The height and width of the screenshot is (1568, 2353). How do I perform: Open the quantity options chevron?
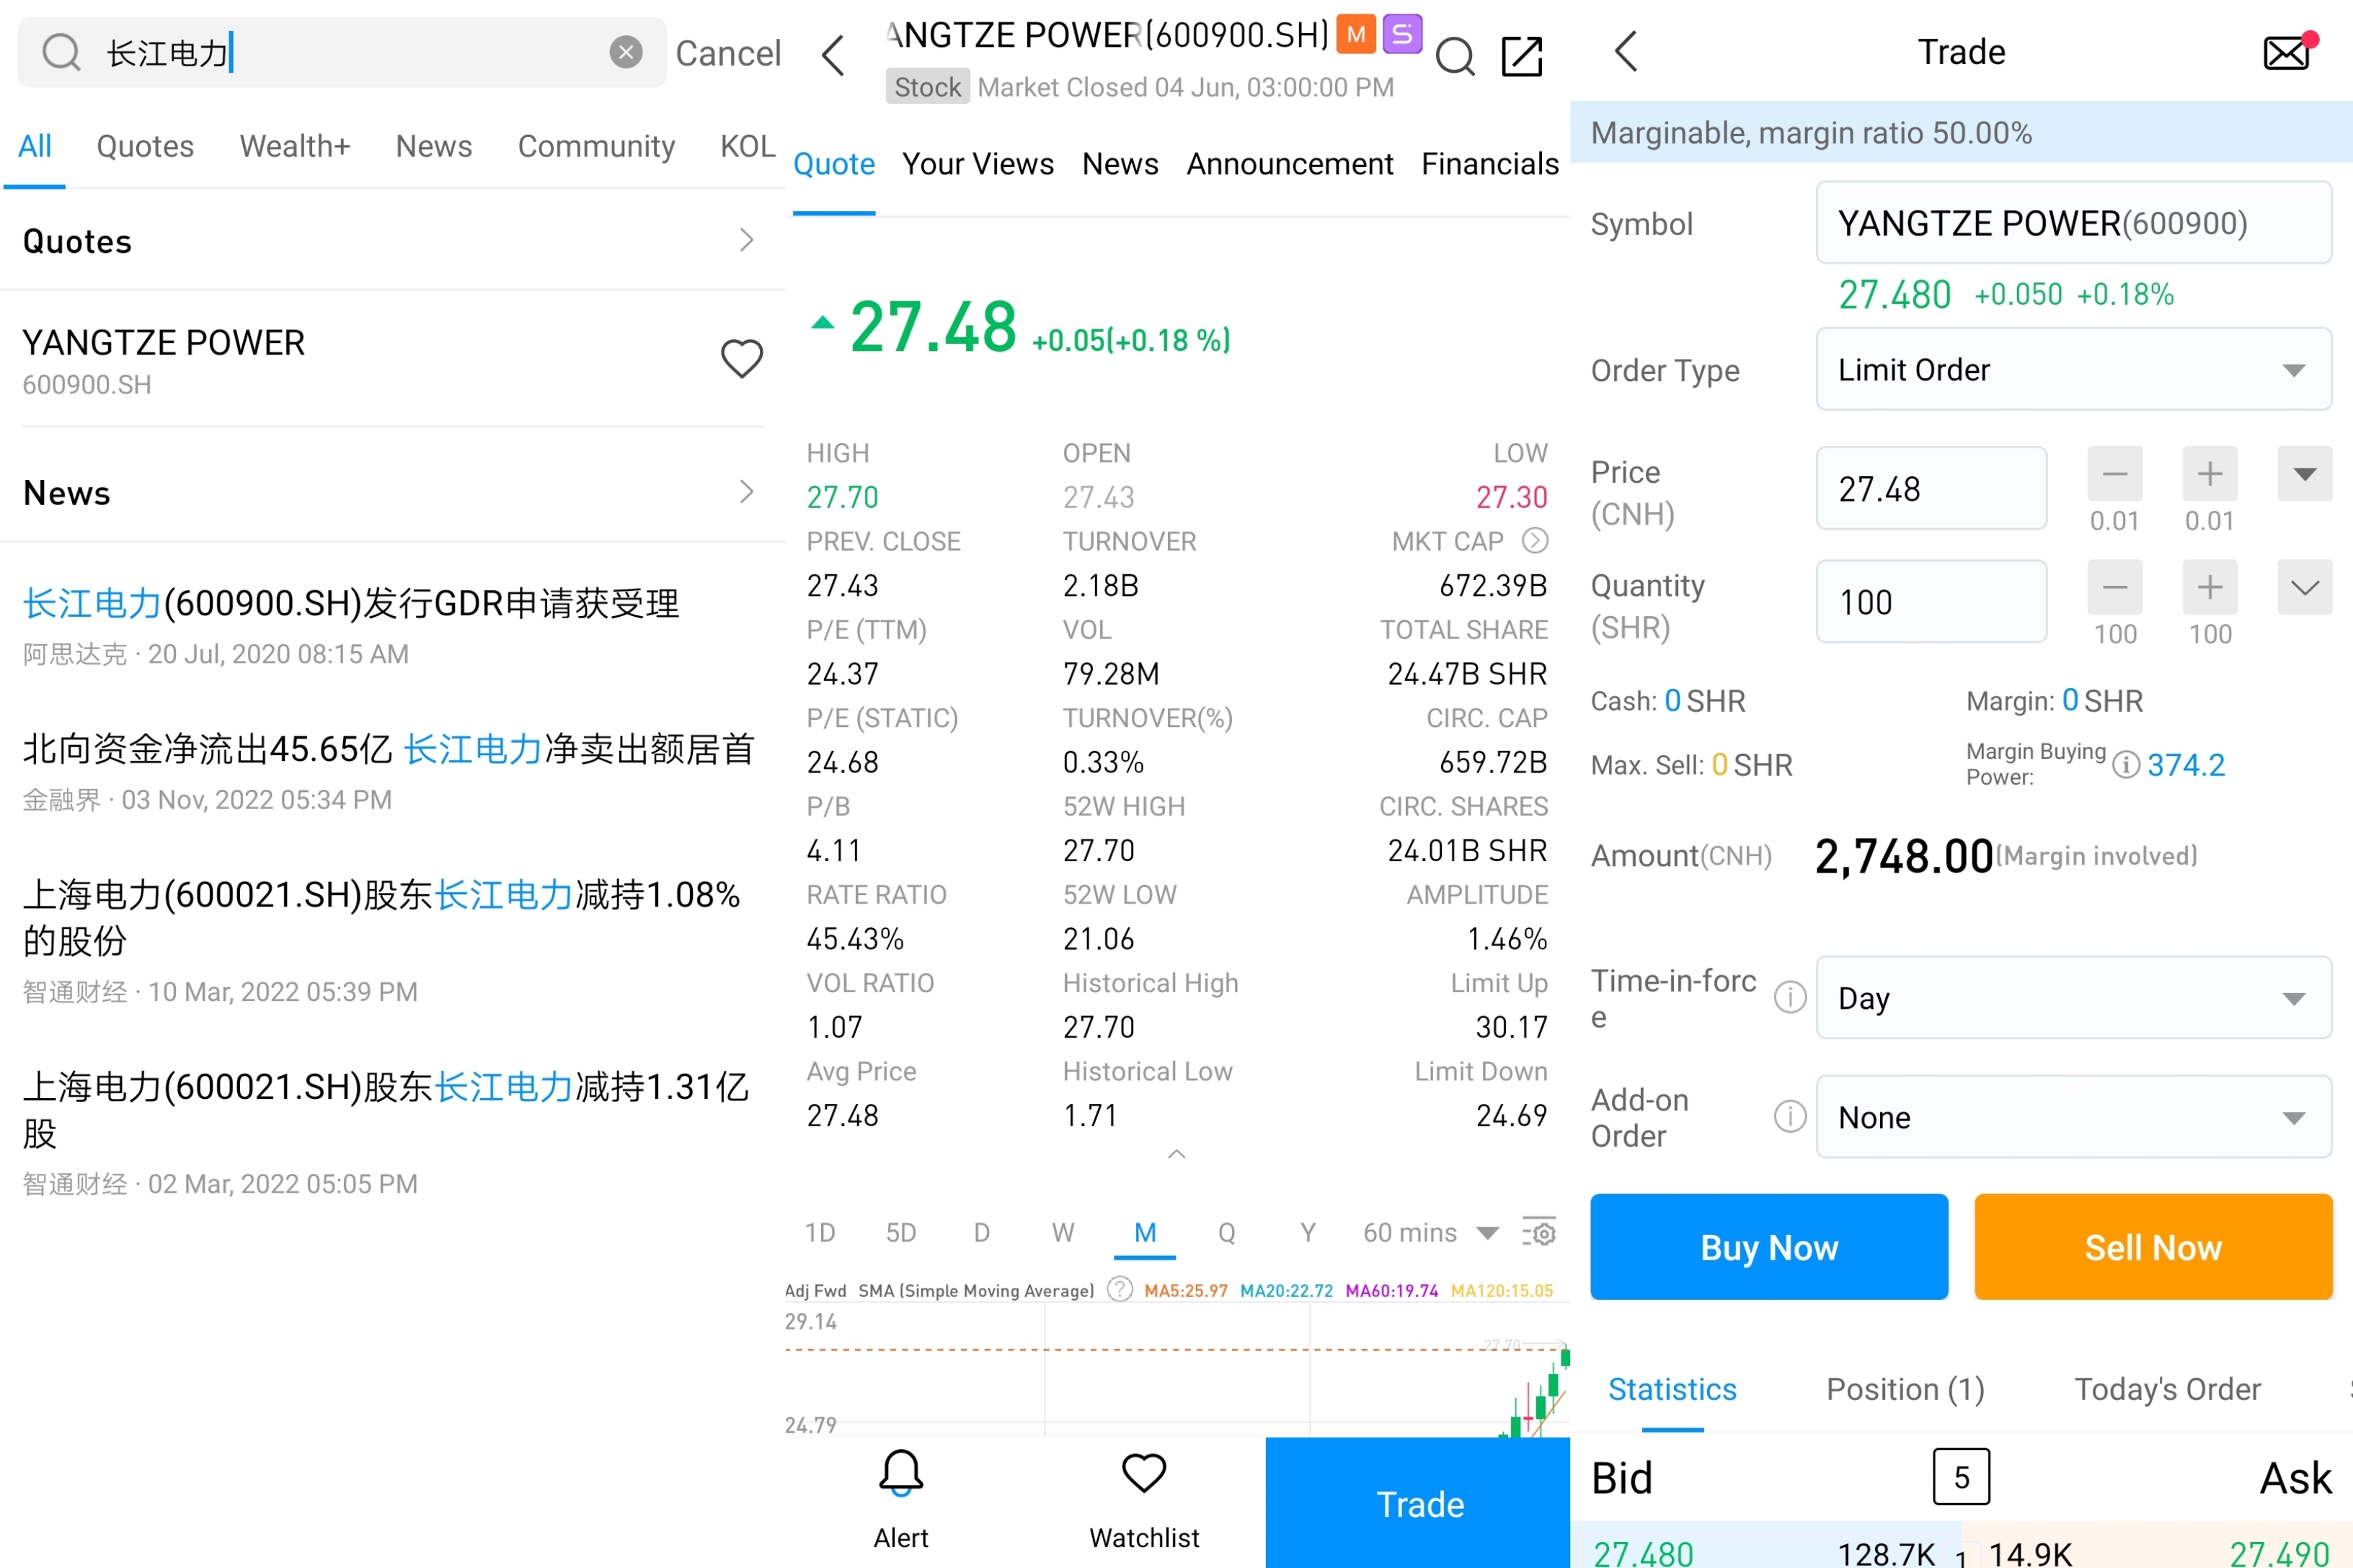2305,587
